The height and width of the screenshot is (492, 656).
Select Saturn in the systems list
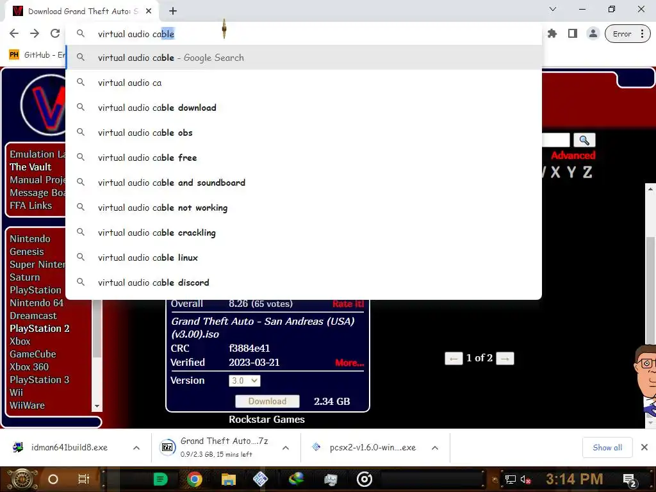point(25,277)
